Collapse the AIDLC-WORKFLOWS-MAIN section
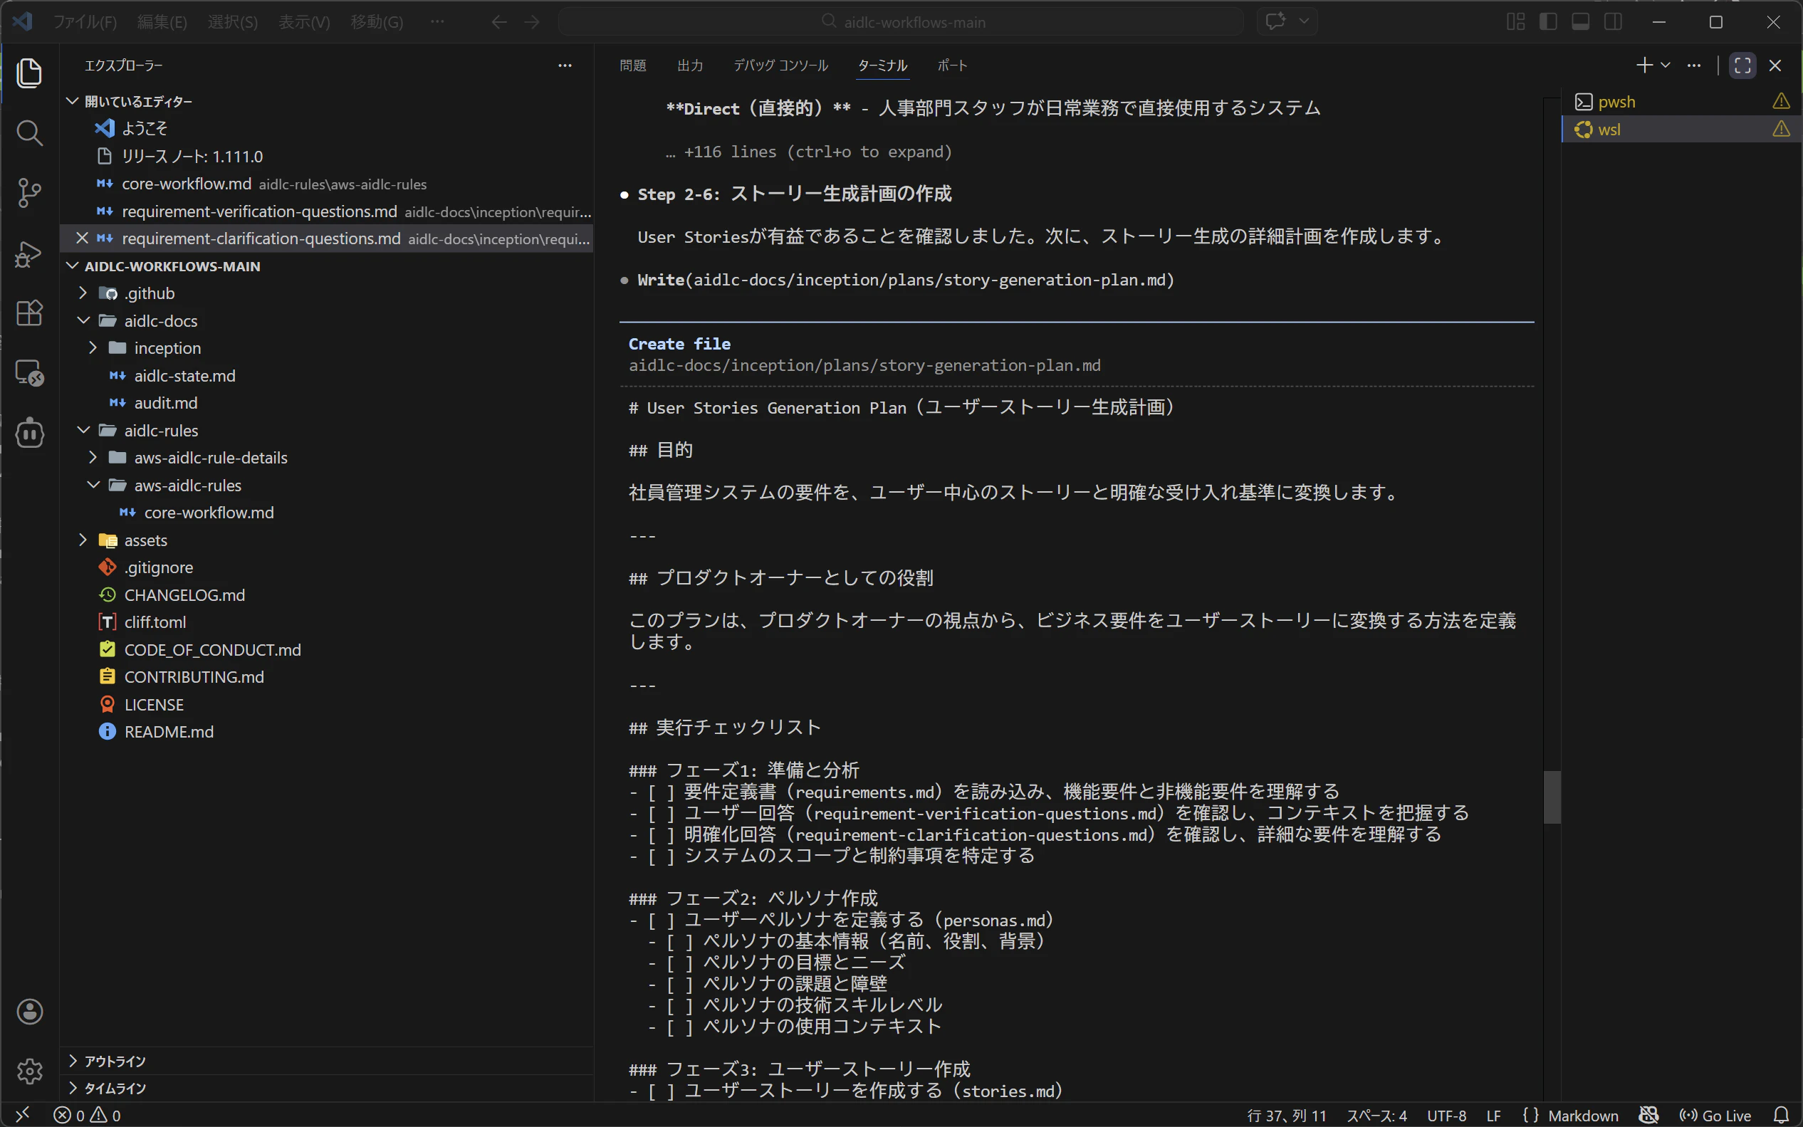Viewport: 1803px width, 1127px height. (x=326, y=266)
